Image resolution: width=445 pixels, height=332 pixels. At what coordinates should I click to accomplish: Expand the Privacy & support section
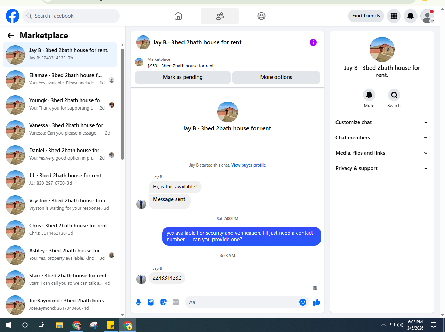(x=381, y=168)
